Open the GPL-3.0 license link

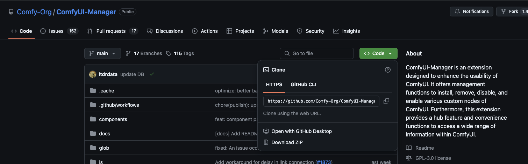coord(428,158)
